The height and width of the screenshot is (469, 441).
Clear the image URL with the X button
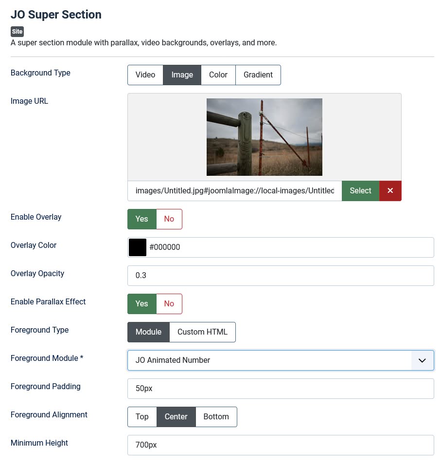(390, 190)
